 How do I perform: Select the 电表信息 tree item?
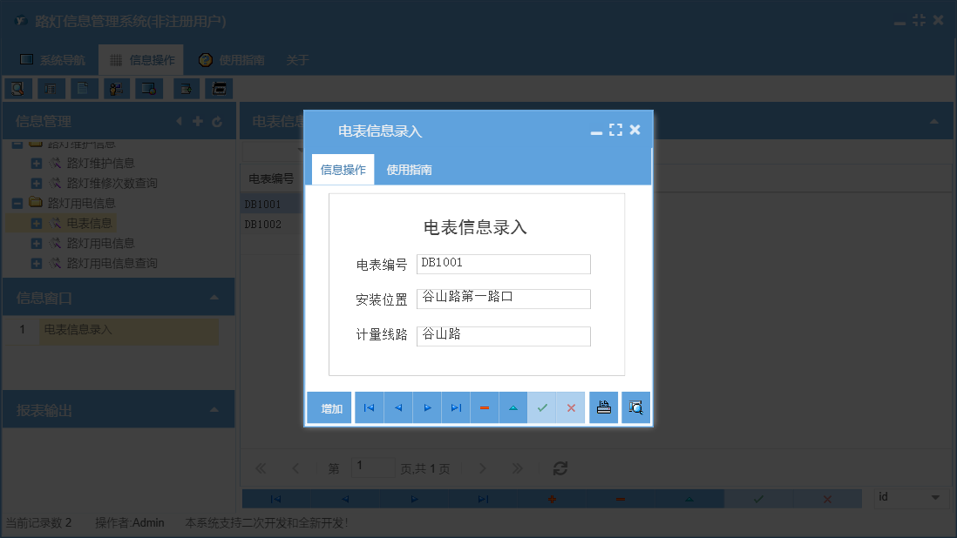tap(91, 223)
